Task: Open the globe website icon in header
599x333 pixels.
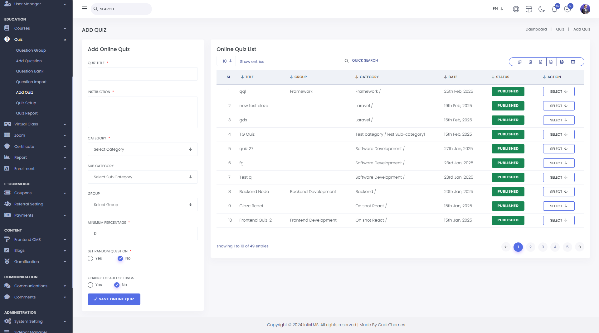Action: coord(516,9)
